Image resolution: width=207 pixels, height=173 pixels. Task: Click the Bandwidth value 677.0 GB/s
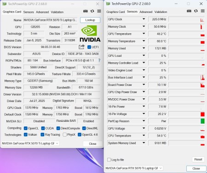86,87
